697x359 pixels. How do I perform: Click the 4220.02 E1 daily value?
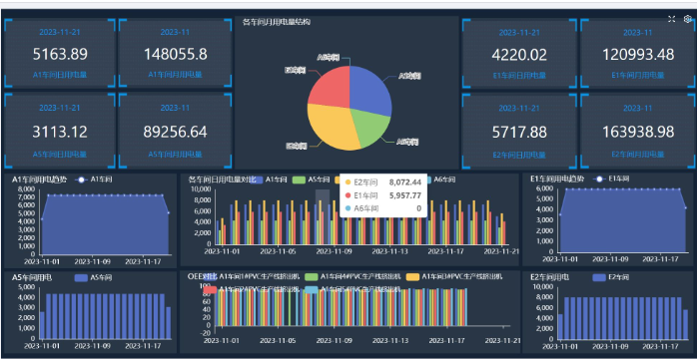click(x=519, y=55)
